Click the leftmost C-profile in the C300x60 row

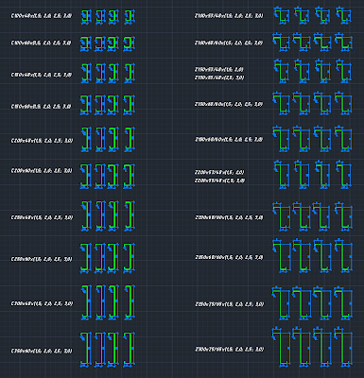coord(86,350)
